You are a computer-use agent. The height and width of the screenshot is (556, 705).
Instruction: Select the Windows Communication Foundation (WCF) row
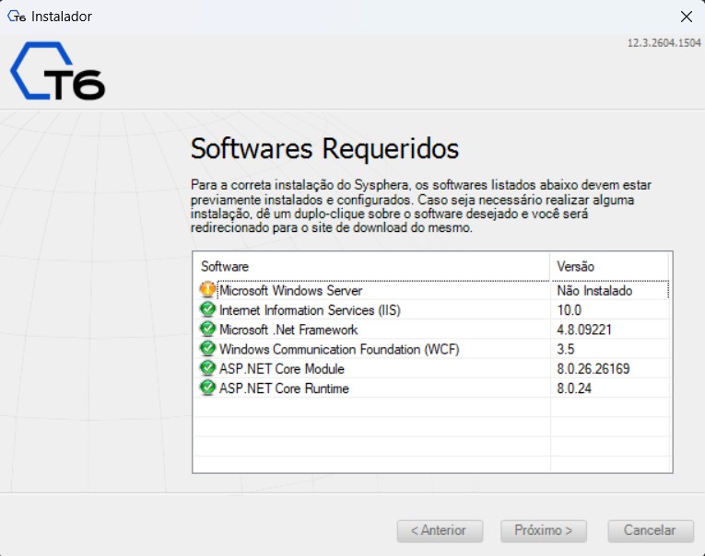pyautogui.click(x=431, y=349)
